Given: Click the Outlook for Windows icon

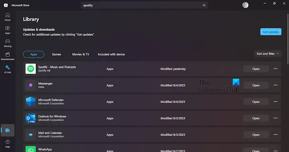Looking at the screenshot, I should point(31,118).
